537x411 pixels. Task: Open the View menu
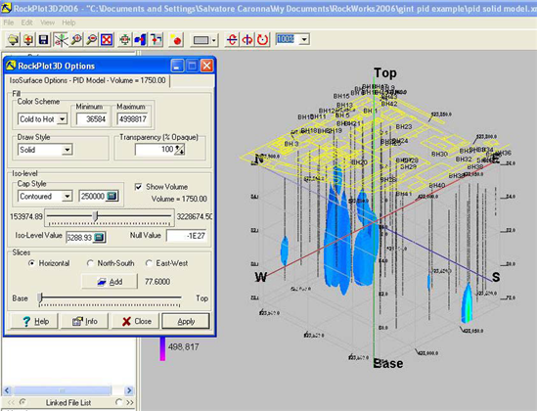click(x=48, y=23)
